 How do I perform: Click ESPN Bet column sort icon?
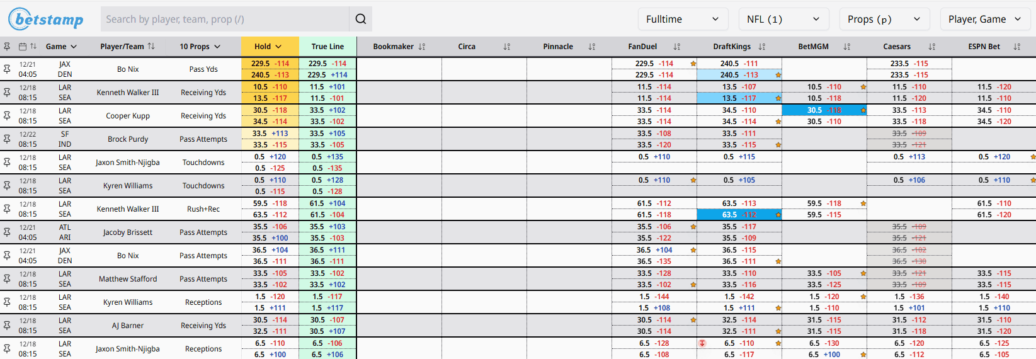tap(1017, 47)
